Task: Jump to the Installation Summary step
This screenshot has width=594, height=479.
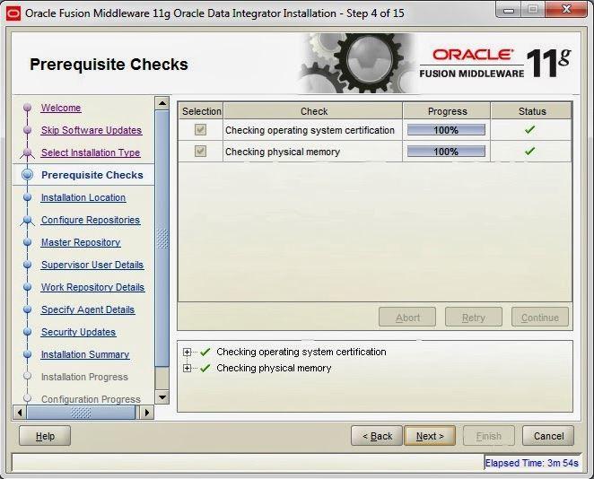Action: point(85,354)
